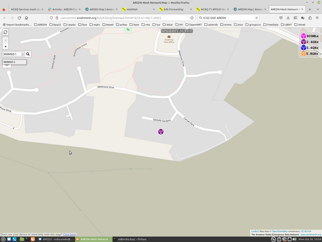Open the CC-BY-SA license link
322x242 pixels.
(306, 231)
